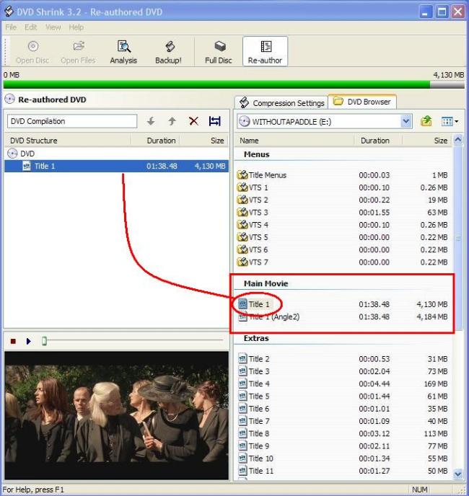Select Title 9 in Extras

(254, 446)
